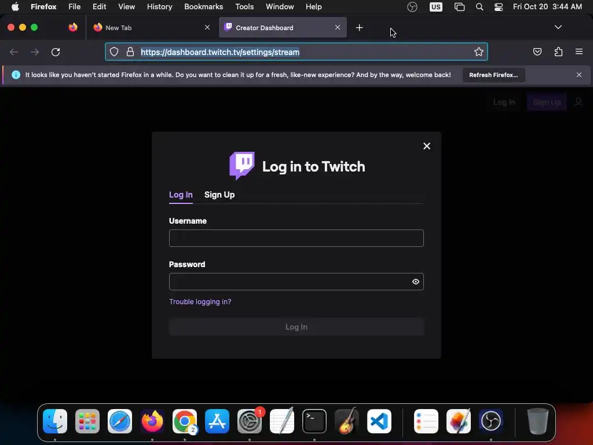Open Finder from the Dock
The height and width of the screenshot is (445, 593).
point(55,421)
